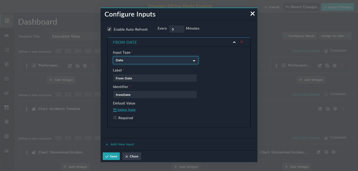The image size is (358, 171).
Task: Open the briefcase icon in left sidebar
Action: 7,79
